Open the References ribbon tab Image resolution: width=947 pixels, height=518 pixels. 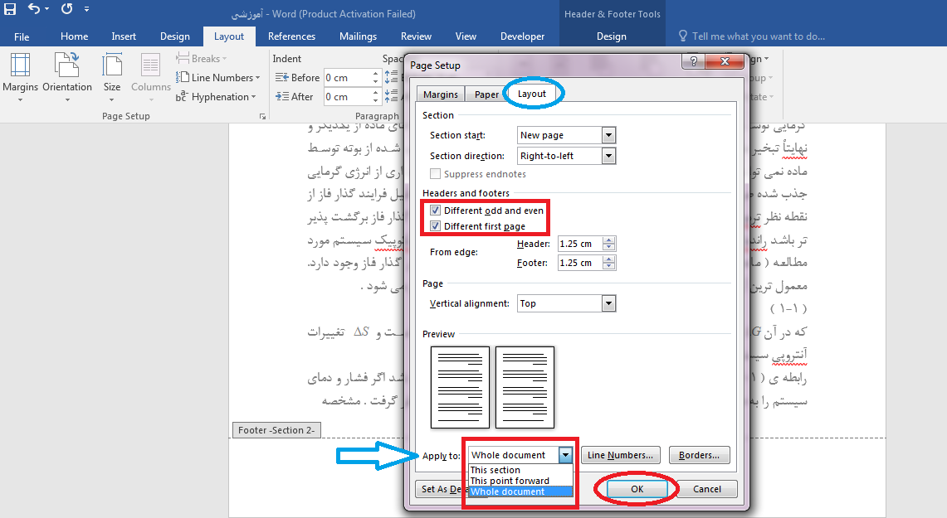[291, 36]
